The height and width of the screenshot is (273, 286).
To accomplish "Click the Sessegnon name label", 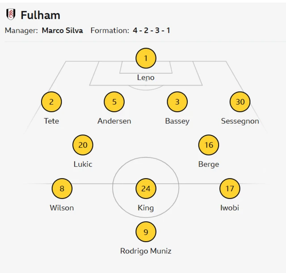I will [x=240, y=121].
